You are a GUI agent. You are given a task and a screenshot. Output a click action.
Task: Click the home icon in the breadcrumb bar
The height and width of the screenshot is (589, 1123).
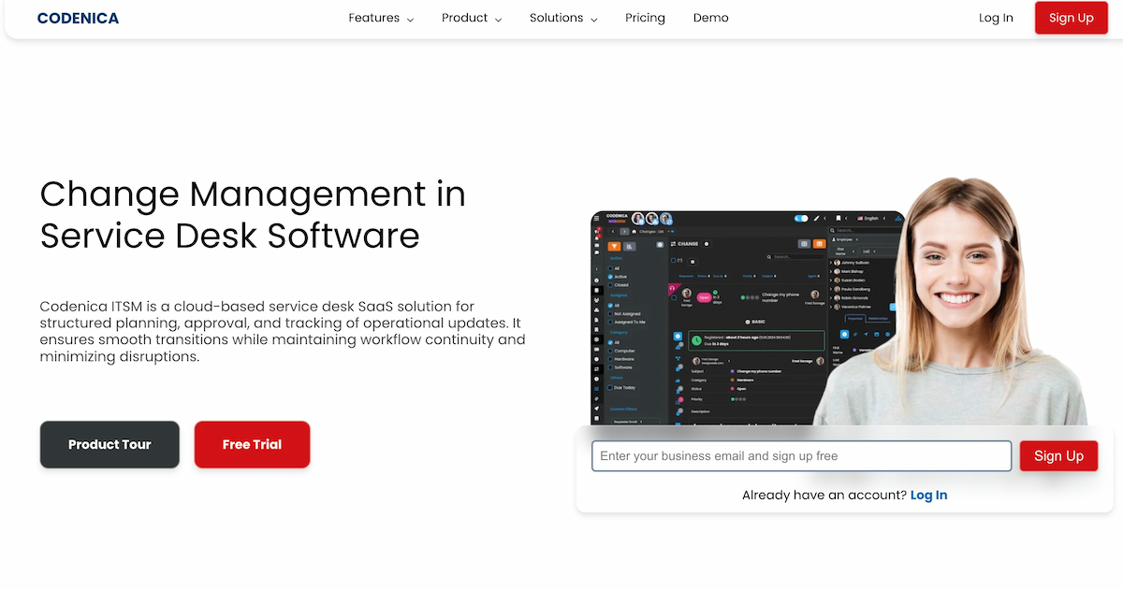[x=634, y=231]
